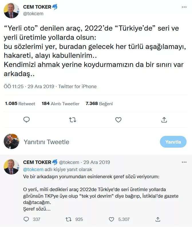Like the reply showing 5.307 likes
Screen dimensions: 192x228
[112, 219]
